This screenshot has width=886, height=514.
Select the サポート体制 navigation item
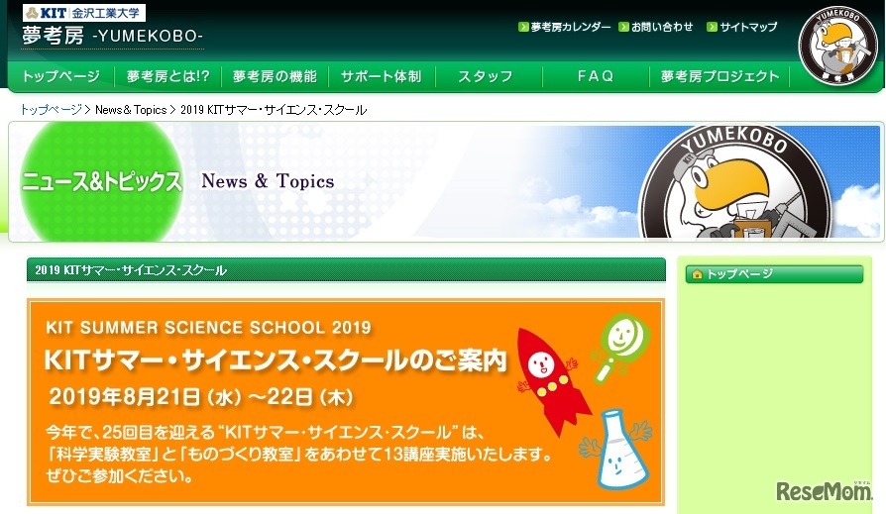coord(382,76)
